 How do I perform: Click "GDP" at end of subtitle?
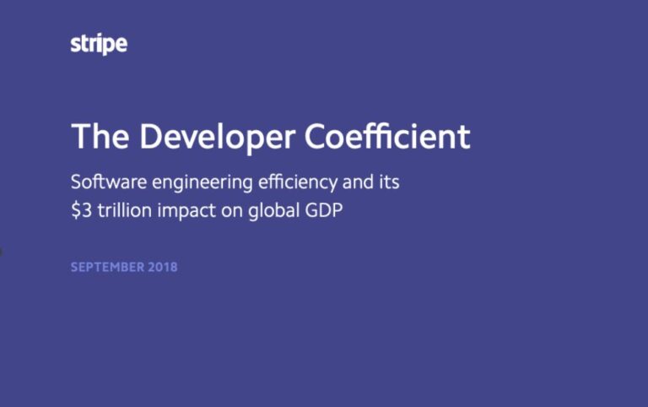tap(326, 211)
